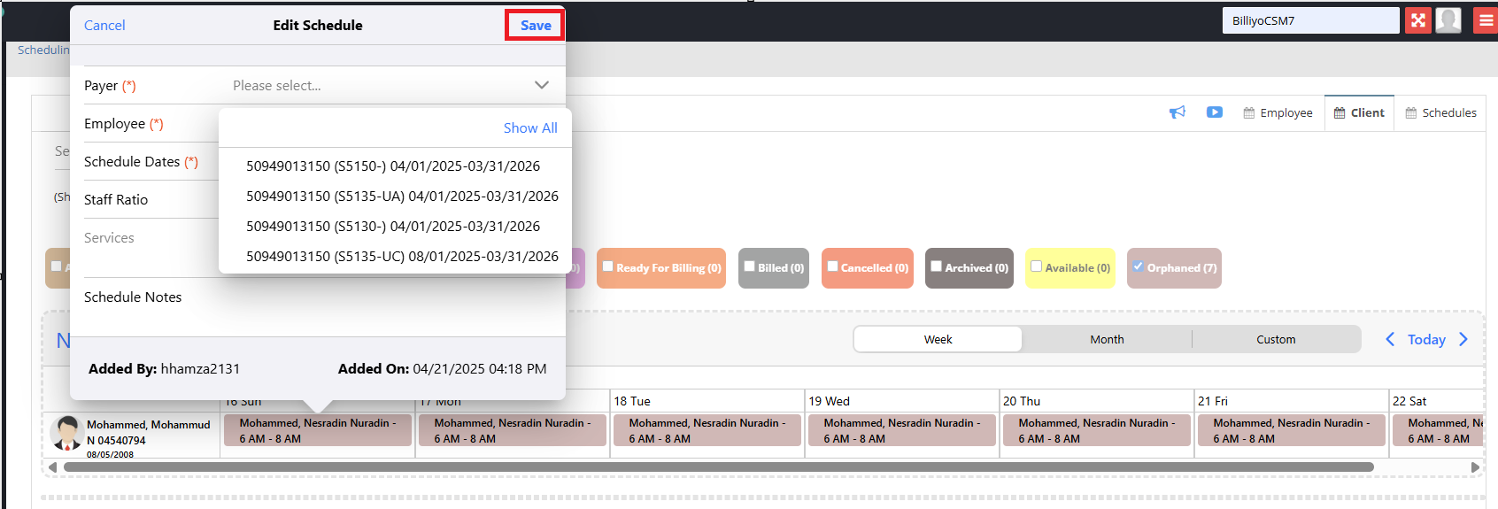Viewport: 1498px width, 509px height.
Task: Enable the Available (0) checkbox
Action: (1036, 266)
